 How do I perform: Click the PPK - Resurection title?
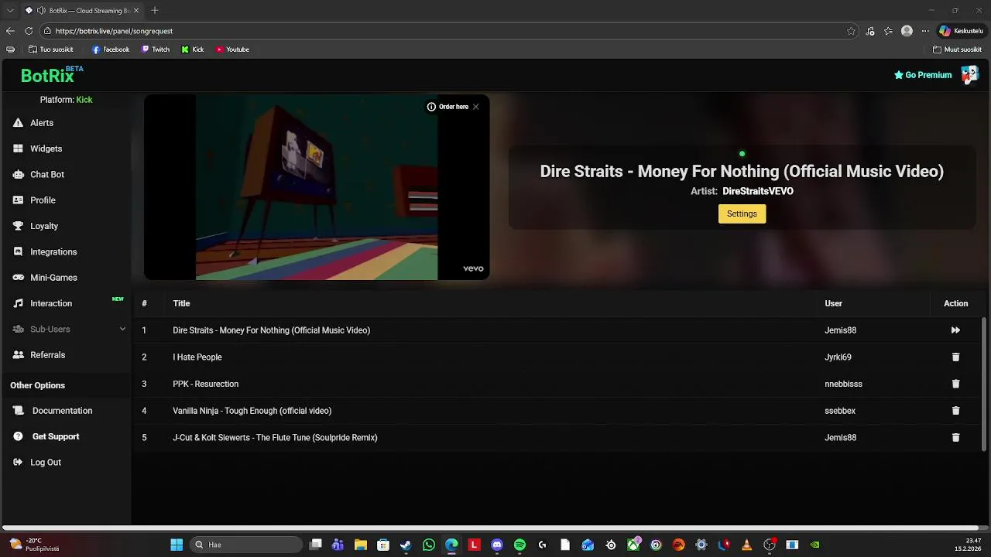[x=205, y=384]
